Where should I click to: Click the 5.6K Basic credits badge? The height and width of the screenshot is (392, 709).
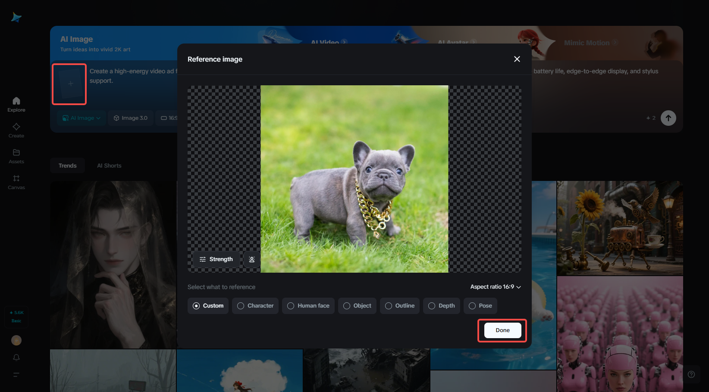pyautogui.click(x=16, y=316)
